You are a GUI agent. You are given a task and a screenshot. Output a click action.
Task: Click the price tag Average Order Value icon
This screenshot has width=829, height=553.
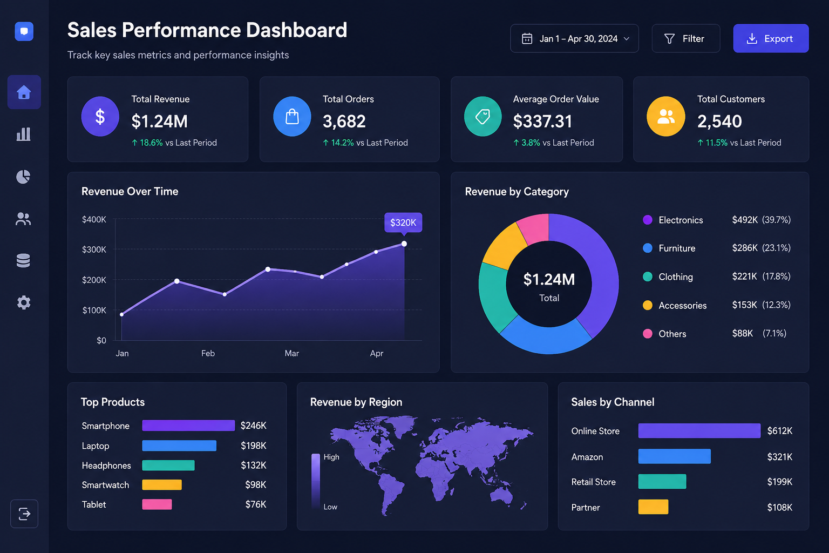pos(483,117)
